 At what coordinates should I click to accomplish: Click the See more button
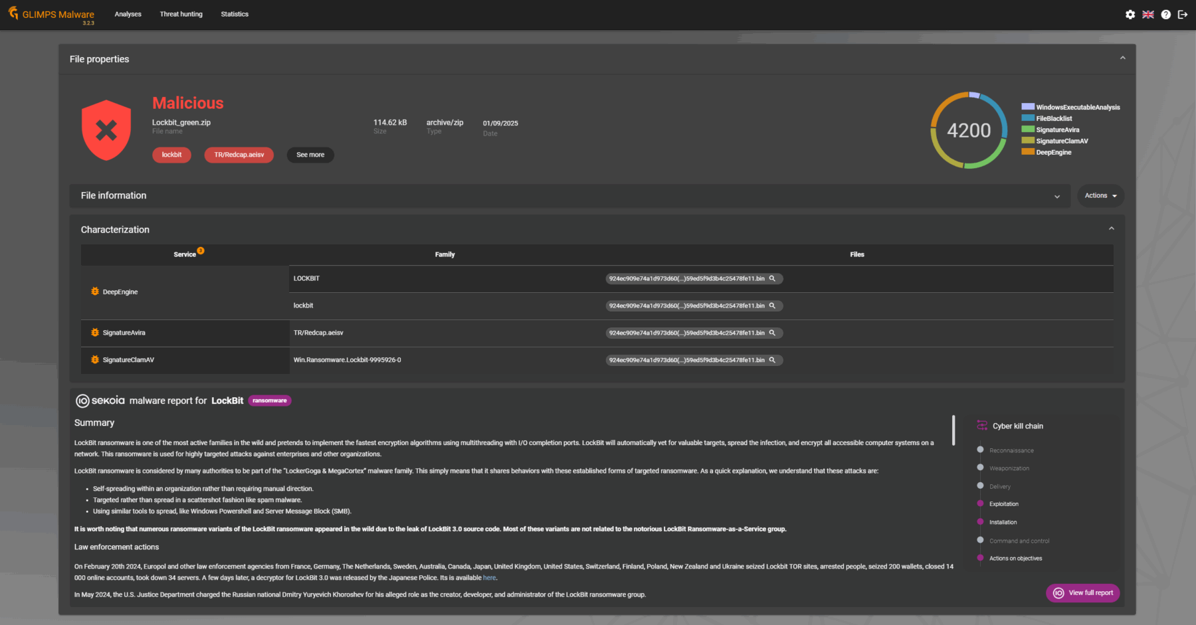[x=310, y=155]
